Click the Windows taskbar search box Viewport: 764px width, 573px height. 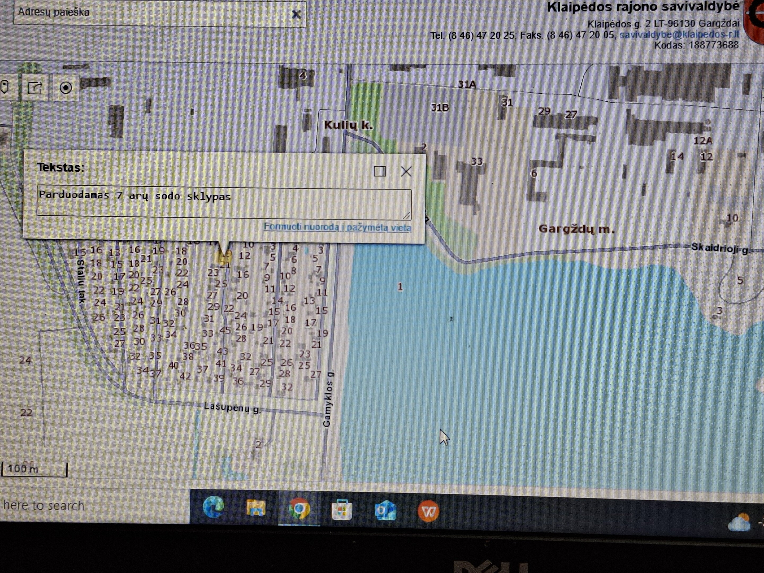94,506
